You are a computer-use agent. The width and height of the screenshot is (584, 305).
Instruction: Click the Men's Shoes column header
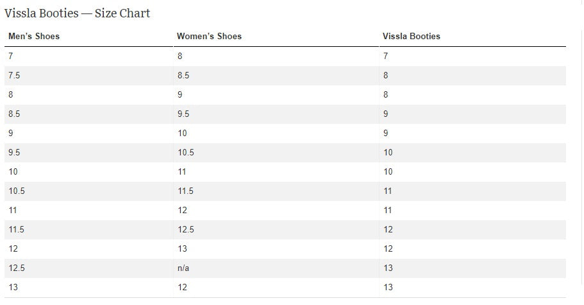click(x=34, y=37)
